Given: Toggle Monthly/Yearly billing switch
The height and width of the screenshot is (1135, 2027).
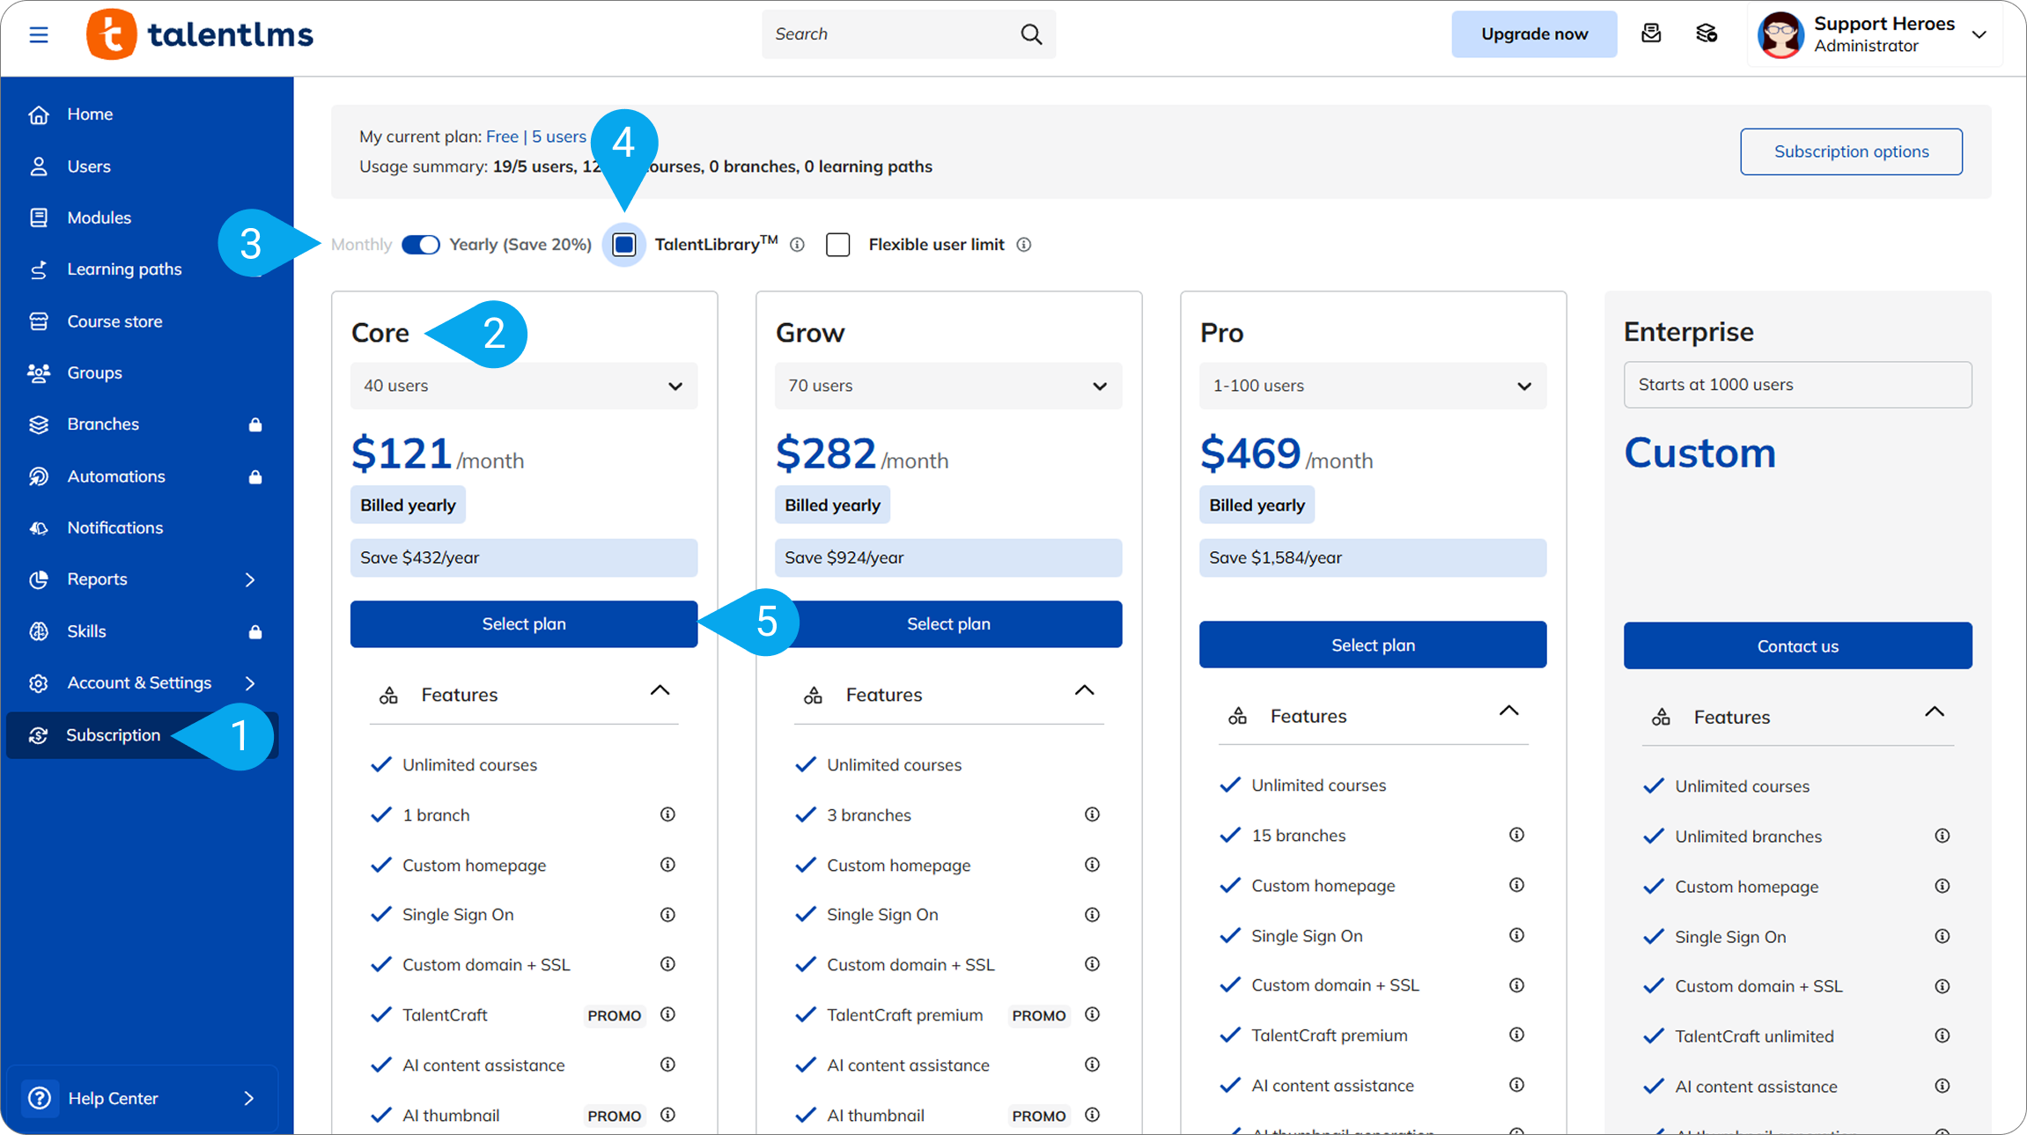Looking at the screenshot, I should (421, 245).
